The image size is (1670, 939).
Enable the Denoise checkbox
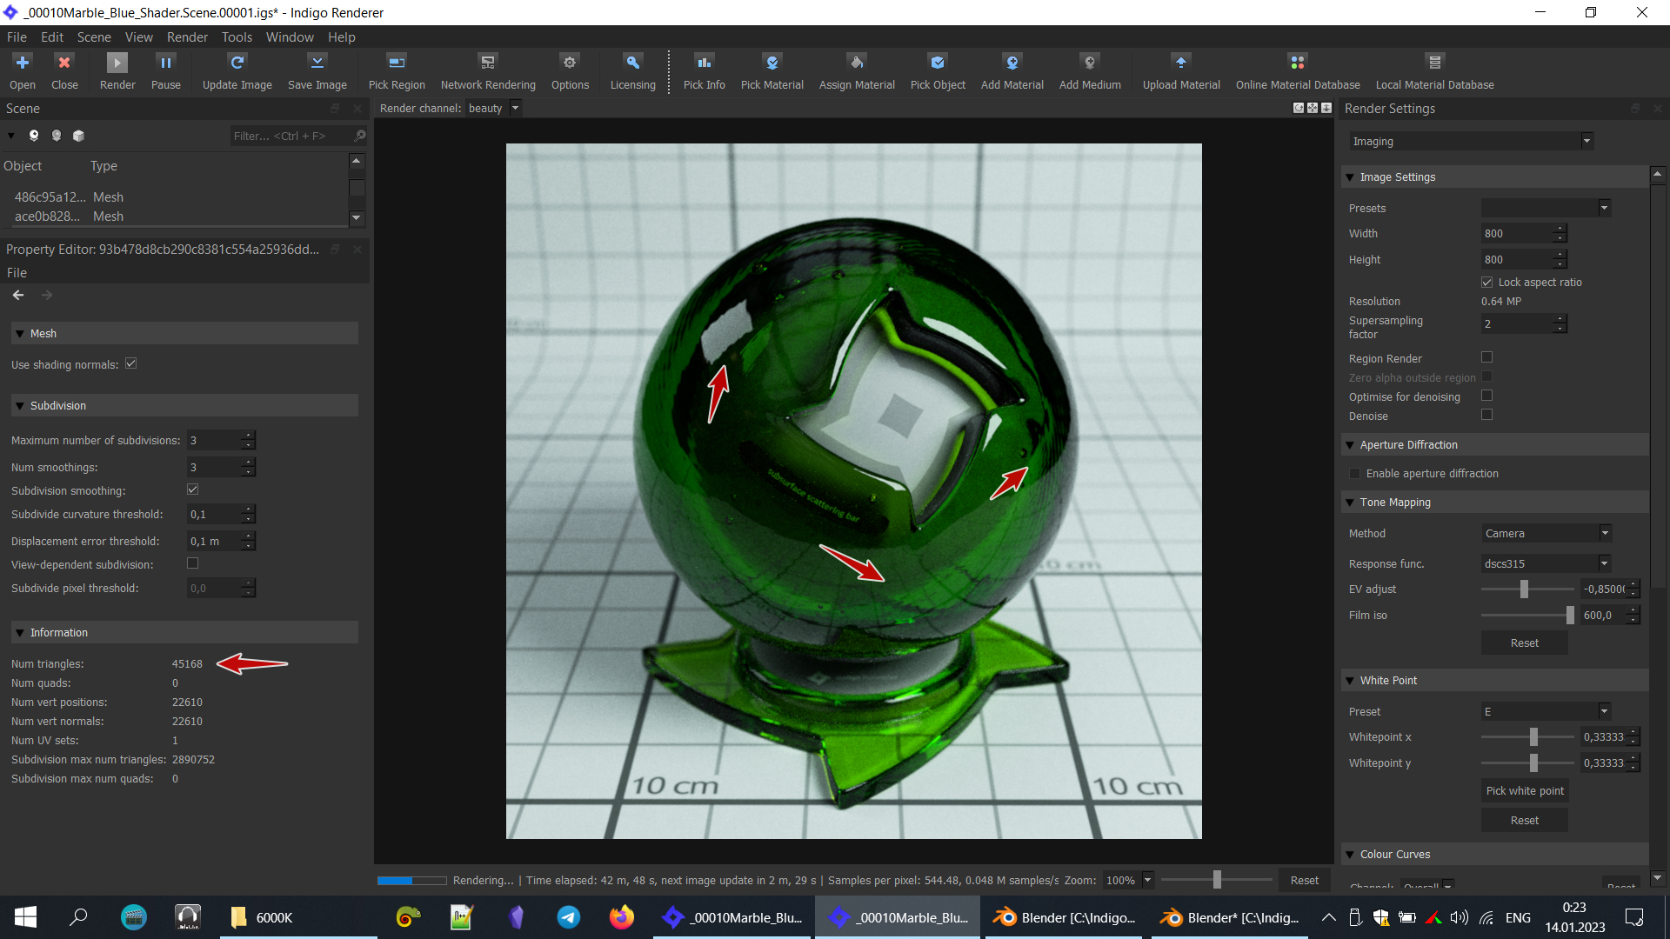[x=1486, y=415]
